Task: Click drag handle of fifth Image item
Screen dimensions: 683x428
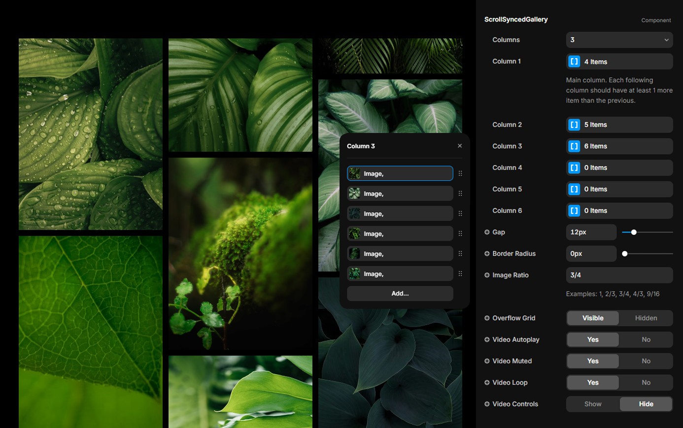Action: click(460, 254)
